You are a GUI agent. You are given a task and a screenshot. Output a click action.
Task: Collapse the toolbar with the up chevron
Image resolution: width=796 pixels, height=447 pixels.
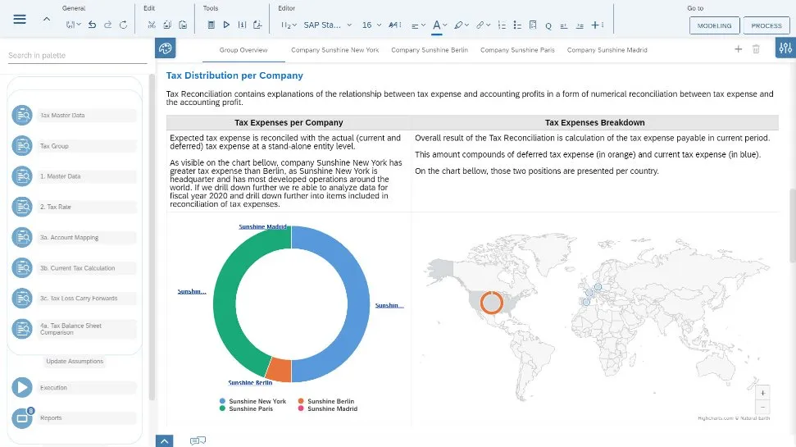pos(46,19)
